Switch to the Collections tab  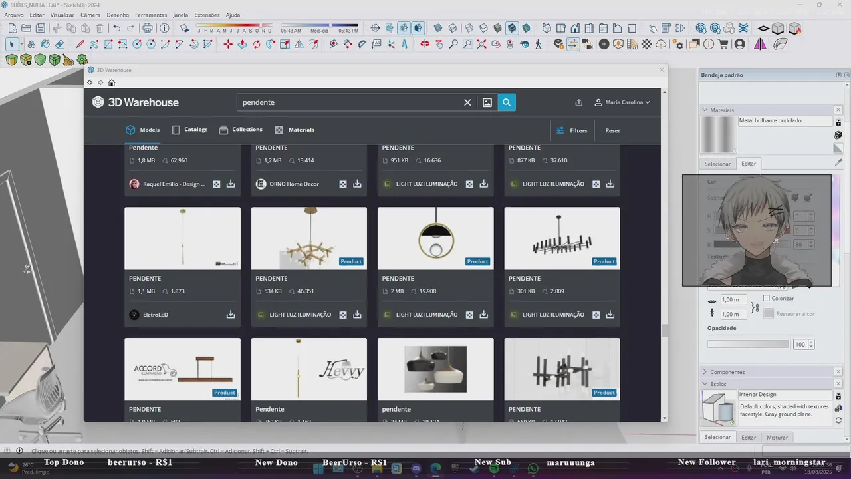click(241, 130)
